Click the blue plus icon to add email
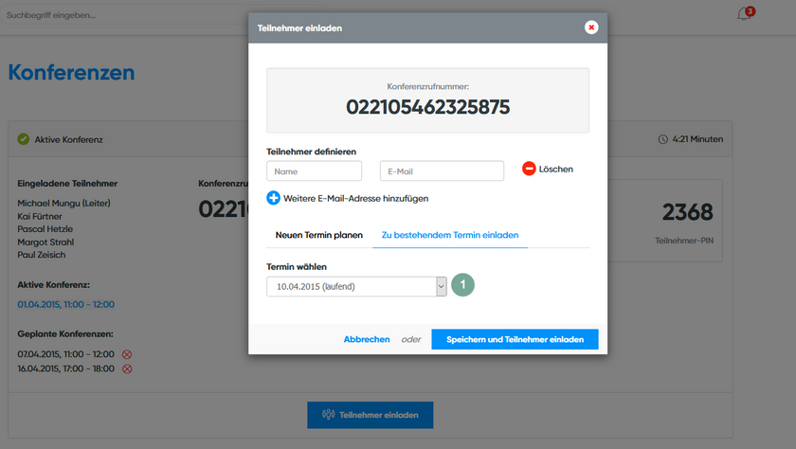Image resolution: width=796 pixels, height=449 pixels. 274,198
